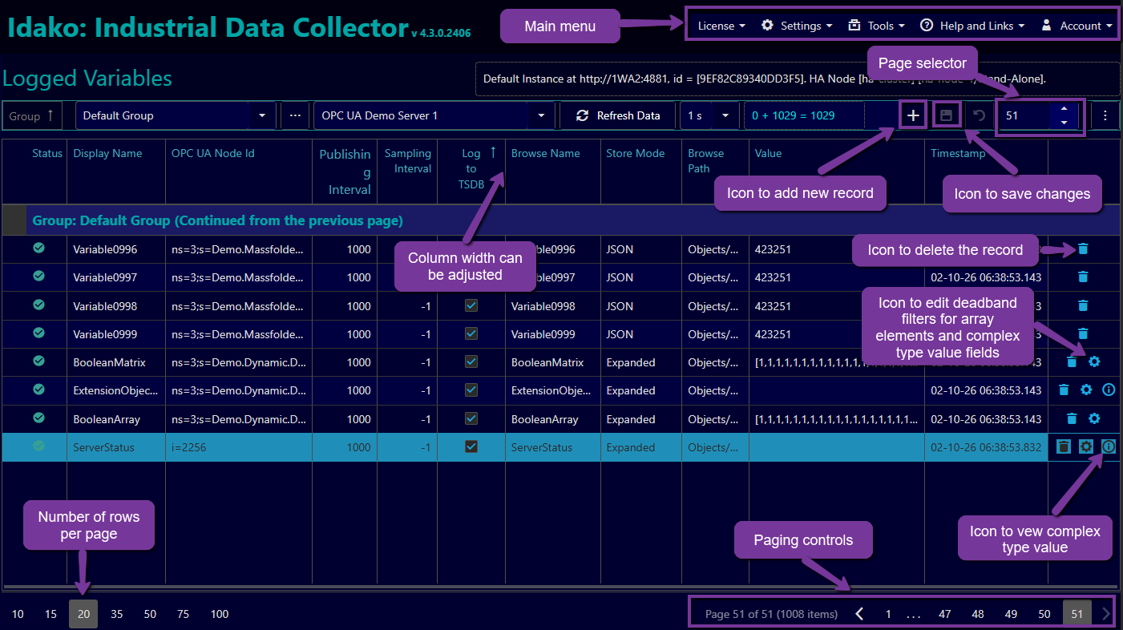Expand the Default Group dropdown
The height and width of the screenshot is (630, 1123).
(x=261, y=115)
